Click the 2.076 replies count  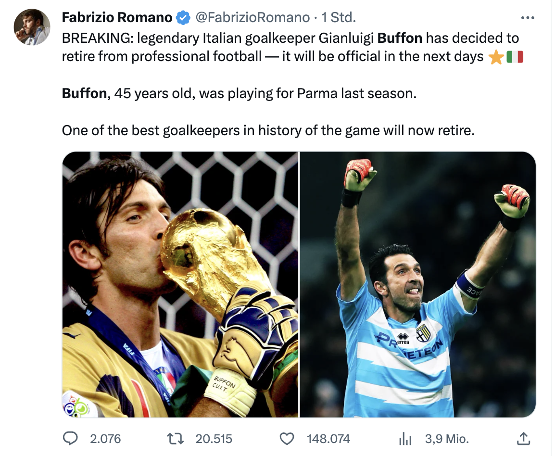point(105,439)
